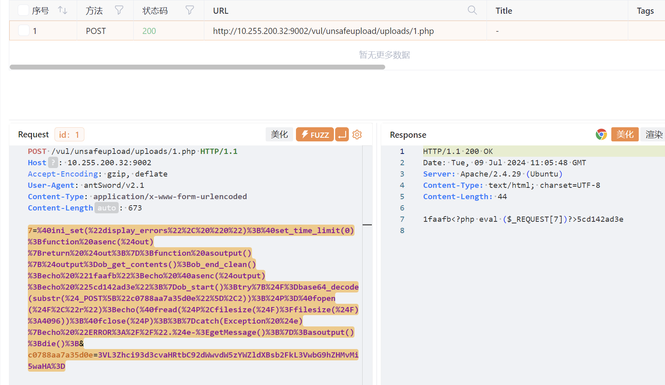The width and height of the screenshot is (665, 385).
Task: Click the Accept-Encoding header name in the request
Action: [x=63, y=174]
